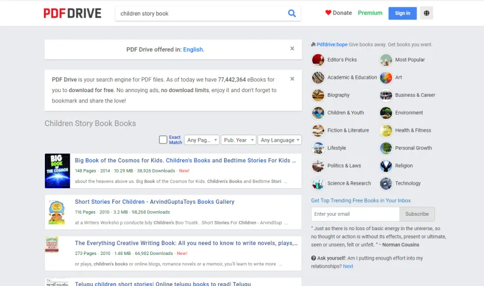Click the Biography category icon
The width and height of the screenshot is (484, 286).
(x=318, y=95)
